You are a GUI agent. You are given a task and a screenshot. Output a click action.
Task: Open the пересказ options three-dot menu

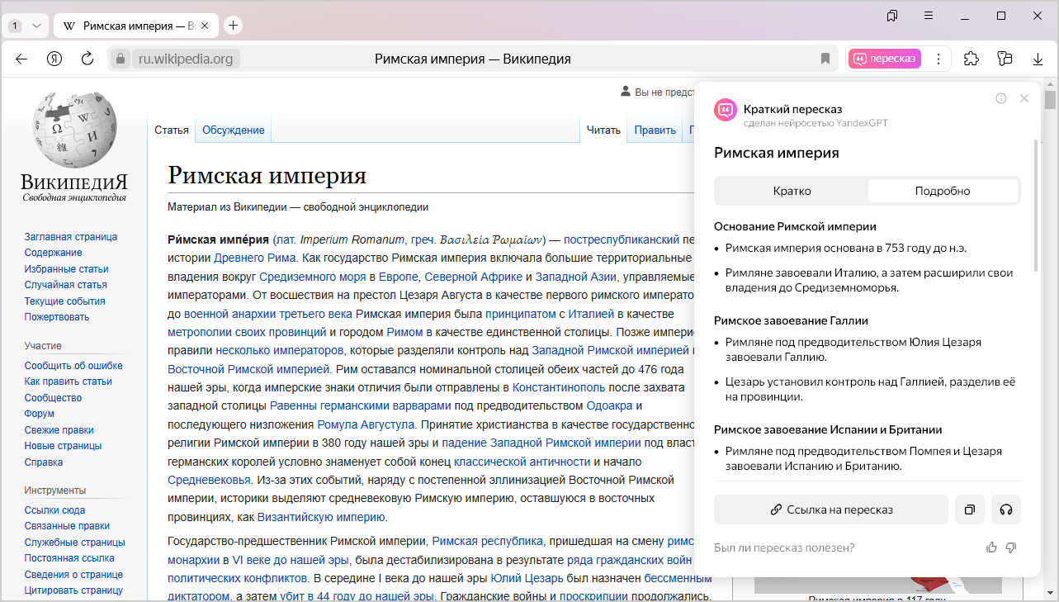pyautogui.click(x=938, y=59)
